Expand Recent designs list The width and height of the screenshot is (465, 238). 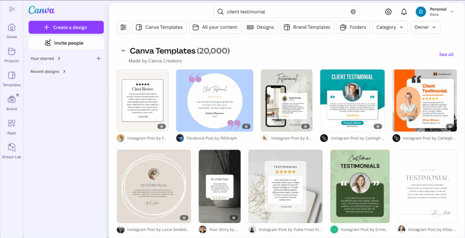pyautogui.click(x=48, y=71)
